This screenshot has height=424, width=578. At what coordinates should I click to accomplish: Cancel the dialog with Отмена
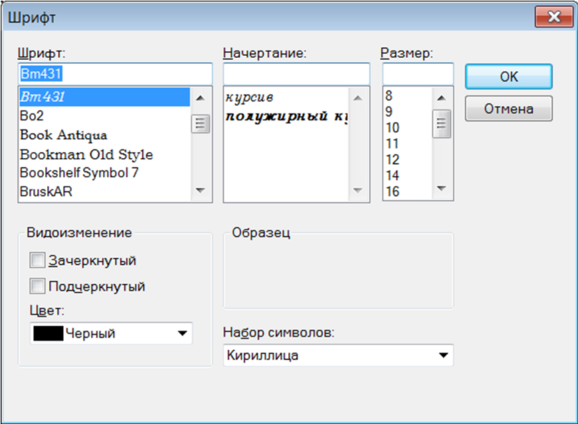508,108
